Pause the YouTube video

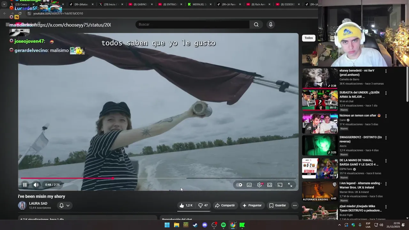pos(25,185)
